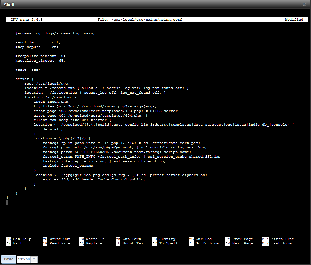Click the error_page 403 line
This screenshot has height=265, width=311.
pos(105,111)
